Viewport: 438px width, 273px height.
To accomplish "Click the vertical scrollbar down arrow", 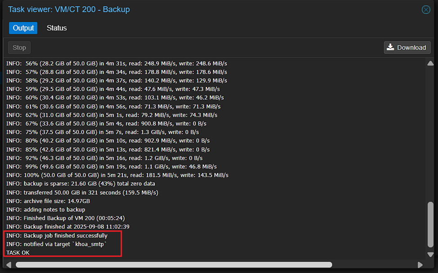I will (x=430, y=254).
